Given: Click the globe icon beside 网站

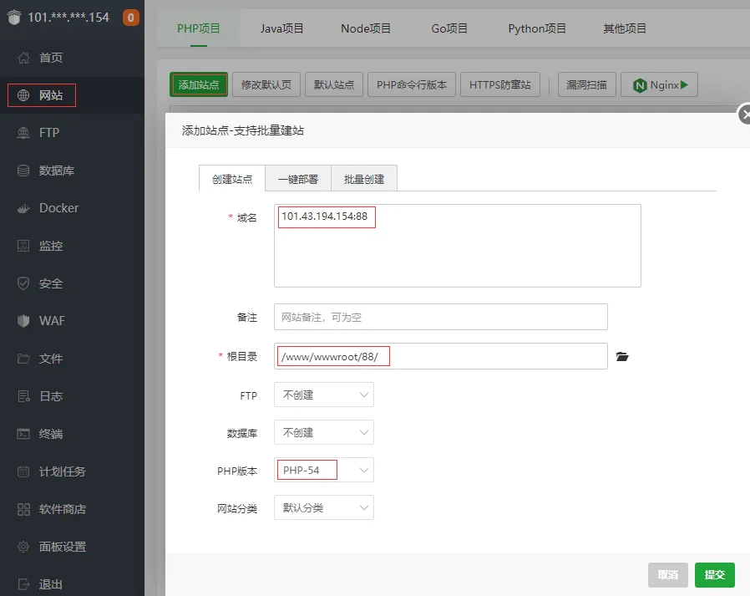Looking at the screenshot, I should point(23,95).
